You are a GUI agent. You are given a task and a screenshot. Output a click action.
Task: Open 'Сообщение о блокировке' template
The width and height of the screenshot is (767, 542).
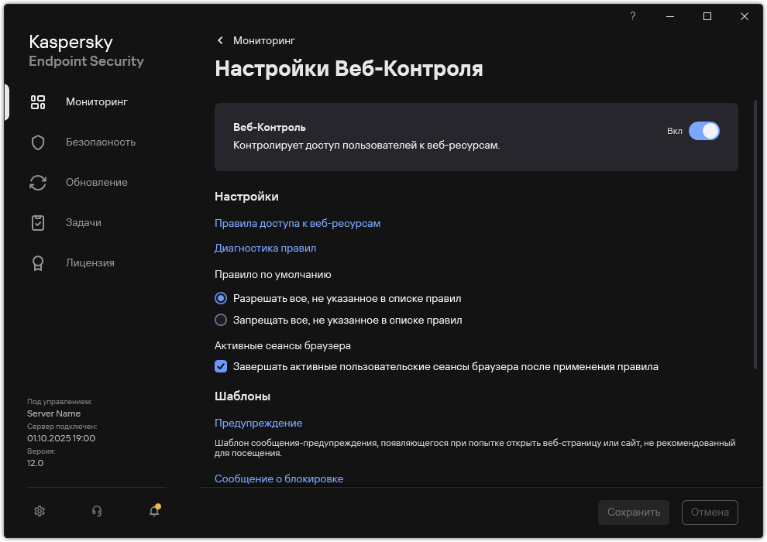click(278, 479)
